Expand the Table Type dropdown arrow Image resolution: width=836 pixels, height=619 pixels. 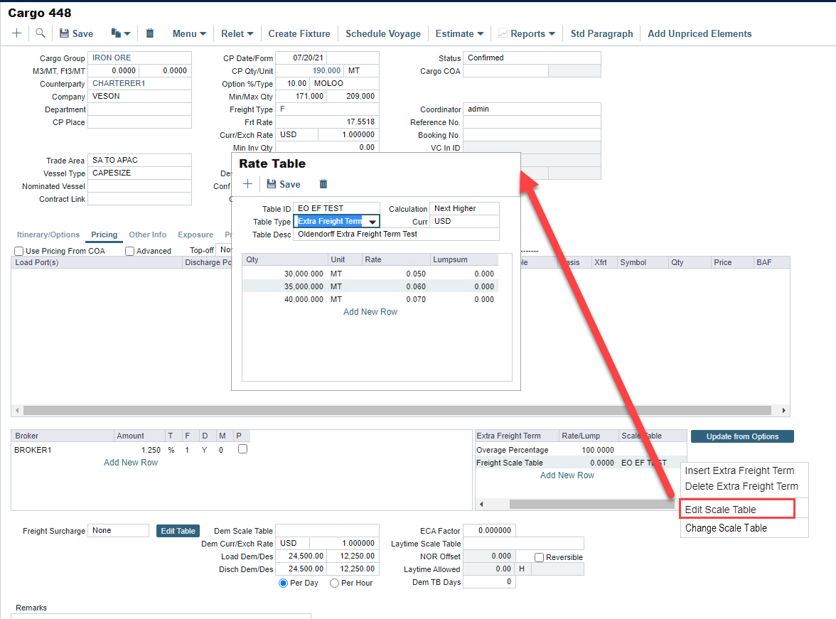pos(372,222)
